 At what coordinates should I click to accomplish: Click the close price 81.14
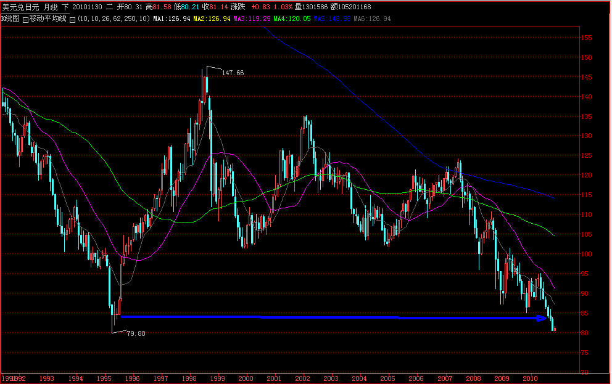point(218,7)
